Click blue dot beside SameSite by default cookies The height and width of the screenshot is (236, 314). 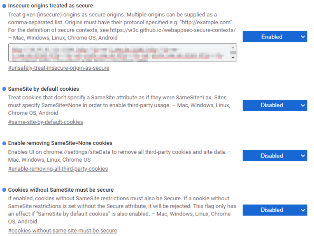[4, 89]
